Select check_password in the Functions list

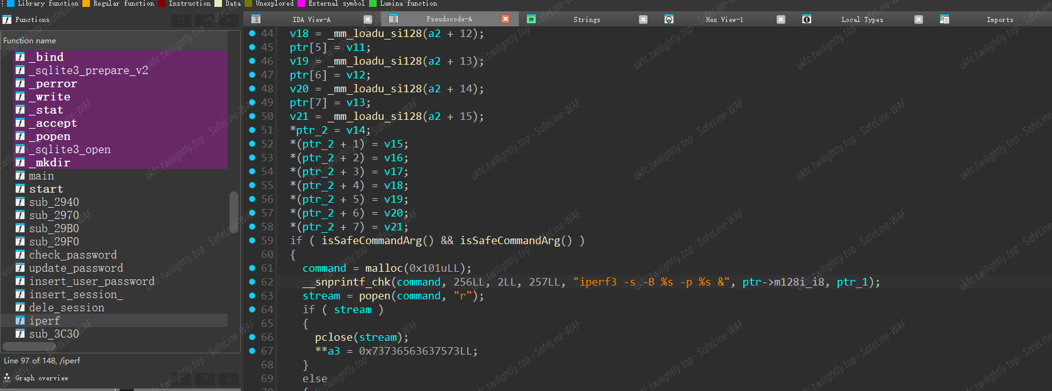pos(73,255)
